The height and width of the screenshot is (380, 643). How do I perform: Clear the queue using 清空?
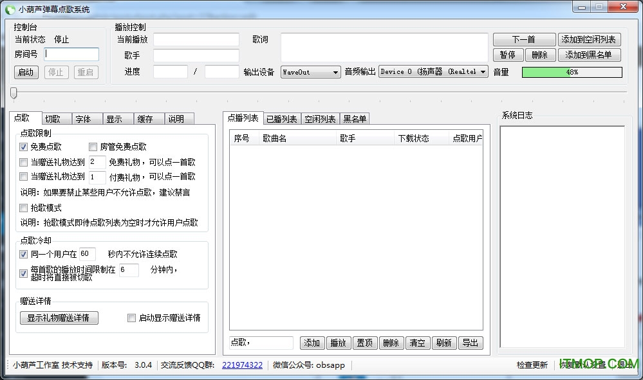pos(418,343)
